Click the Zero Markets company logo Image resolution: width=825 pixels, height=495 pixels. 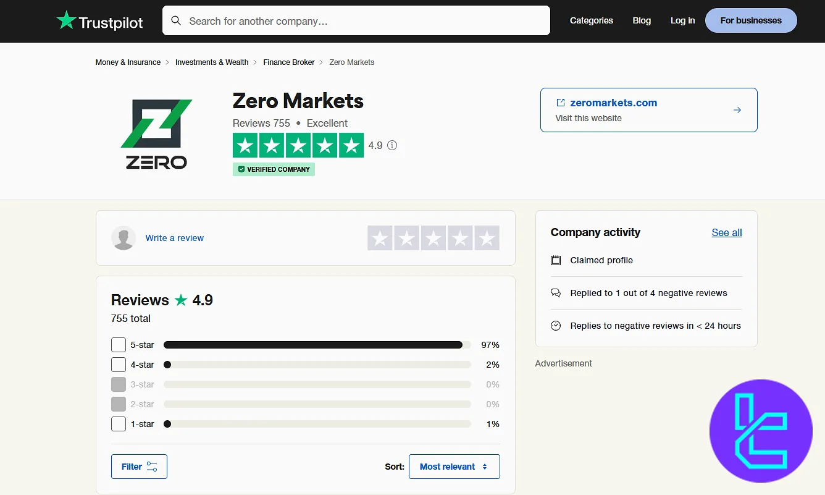[x=156, y=134]
